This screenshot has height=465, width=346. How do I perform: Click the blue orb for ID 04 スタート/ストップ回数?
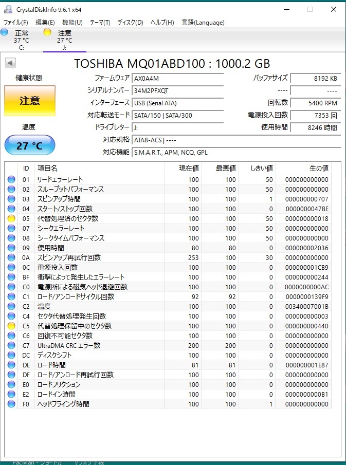click(x=11, y=209)
